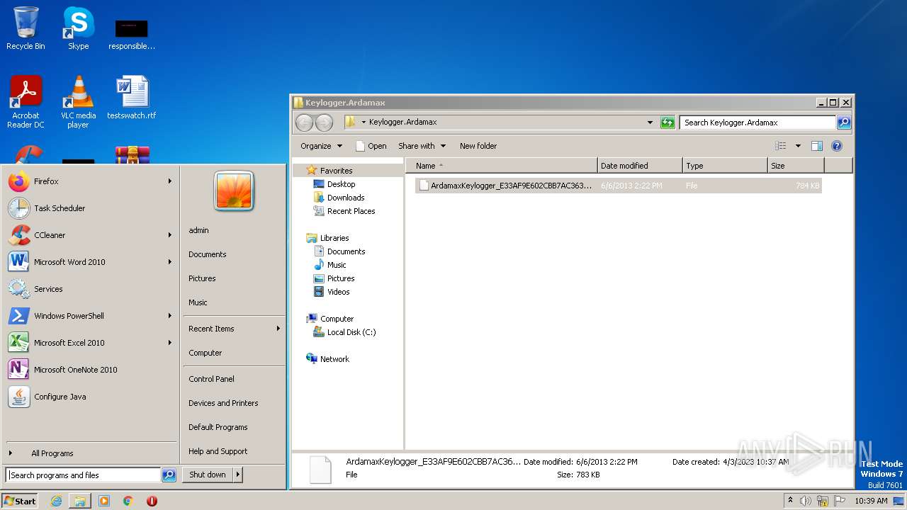Click the user account picture
The image size is (907, 510).
pos(235,191)
